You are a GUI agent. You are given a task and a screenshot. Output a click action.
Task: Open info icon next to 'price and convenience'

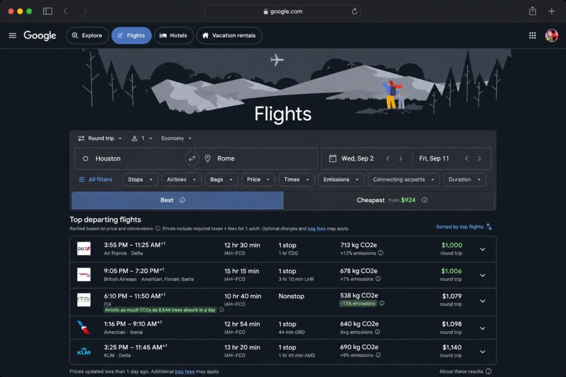158,229
